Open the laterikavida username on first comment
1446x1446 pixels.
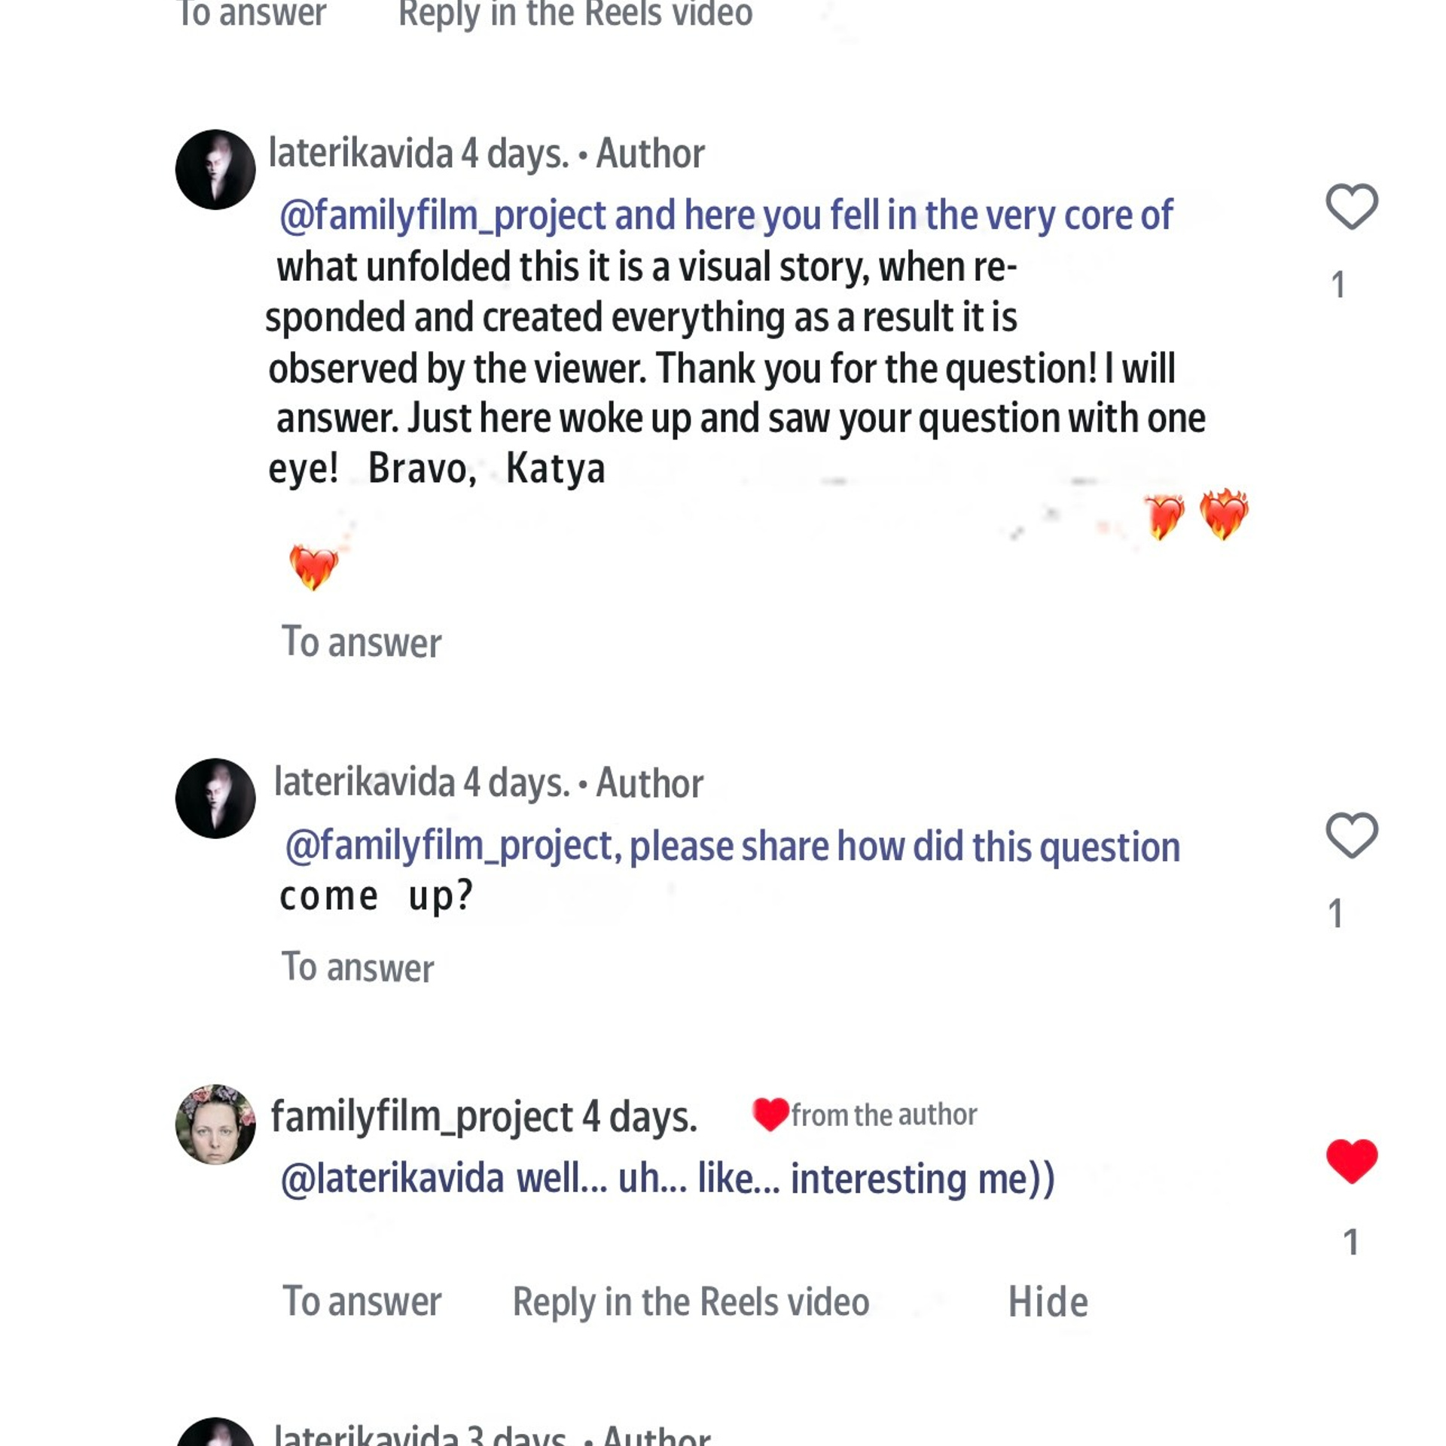coord(361,154)
